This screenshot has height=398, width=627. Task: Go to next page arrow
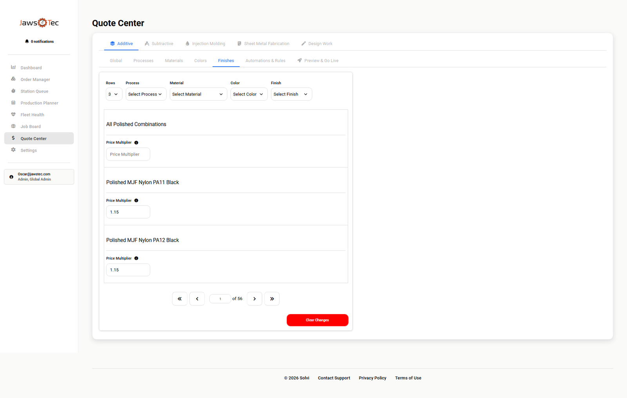[x=254, y=299]
